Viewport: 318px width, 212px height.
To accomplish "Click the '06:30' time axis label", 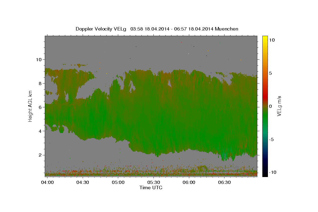I will (x=224, y=183).
